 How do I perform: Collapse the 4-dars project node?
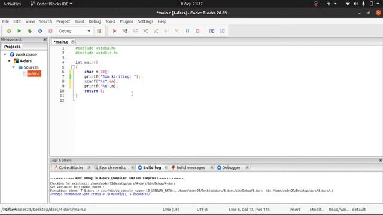[x=10, y=61]
